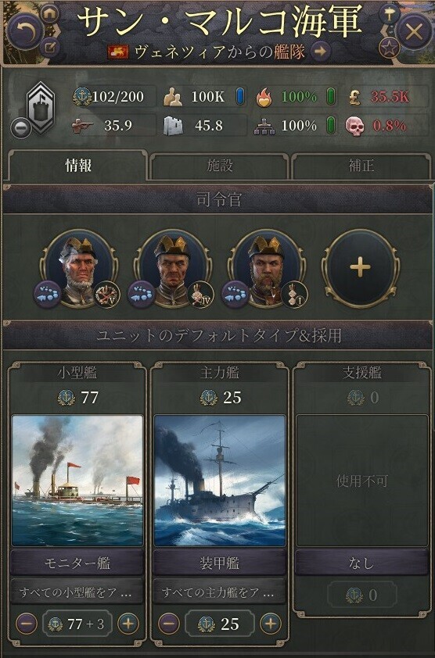Click the signpost icon at top right
The height and width of the screenshot is (658, 435).
(389, 15)
